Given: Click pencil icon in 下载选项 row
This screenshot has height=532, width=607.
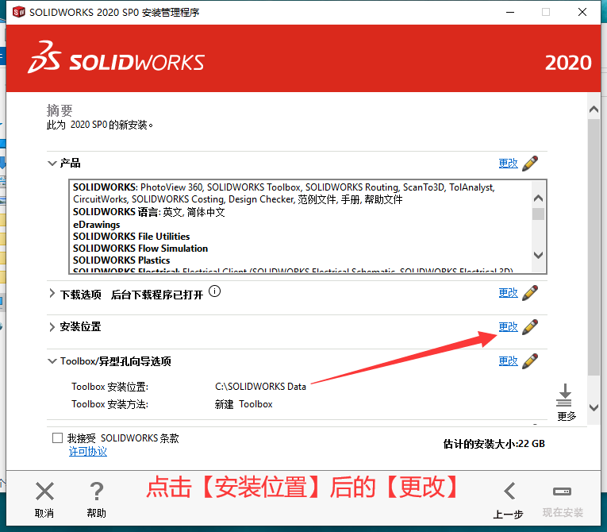Looking at the screenshot, I should [530, 292].
